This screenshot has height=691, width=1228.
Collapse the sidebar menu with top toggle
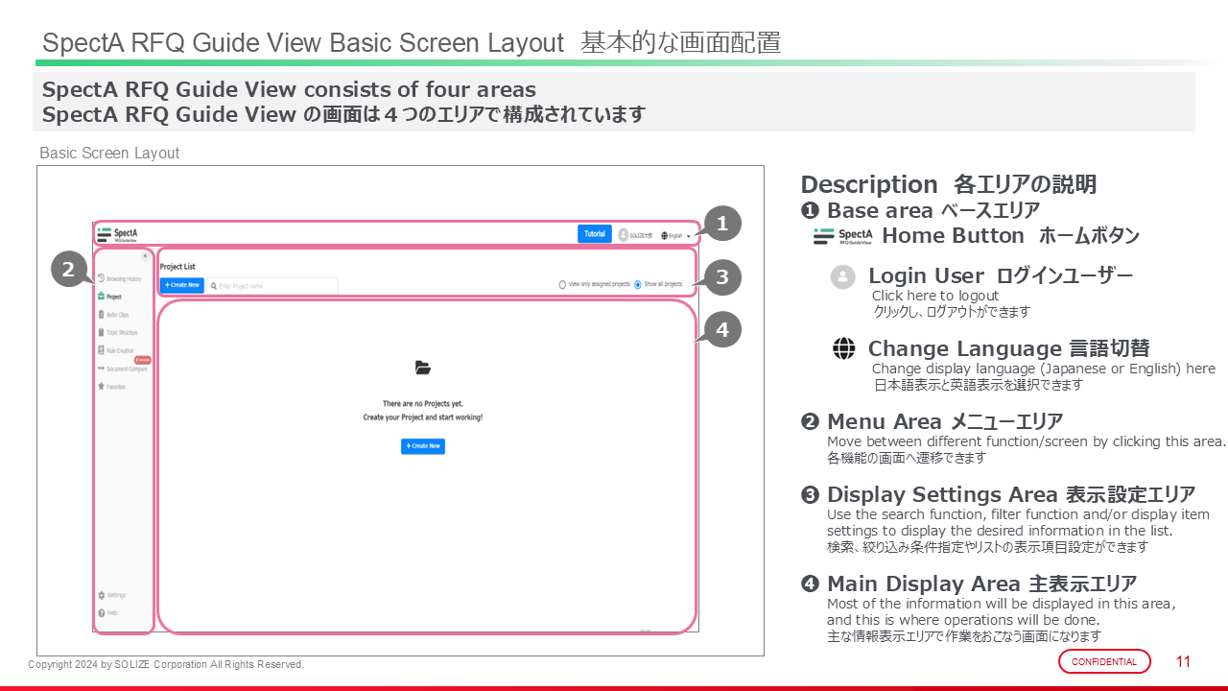[x=145, y=256]
